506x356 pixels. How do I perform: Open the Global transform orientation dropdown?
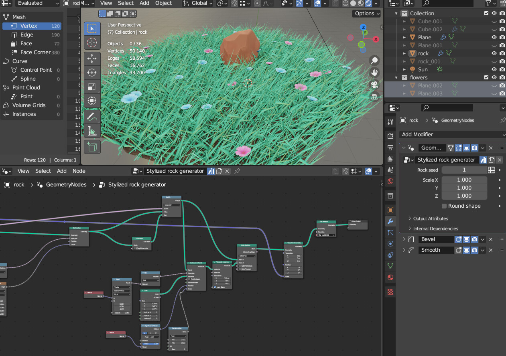(198, 3)
